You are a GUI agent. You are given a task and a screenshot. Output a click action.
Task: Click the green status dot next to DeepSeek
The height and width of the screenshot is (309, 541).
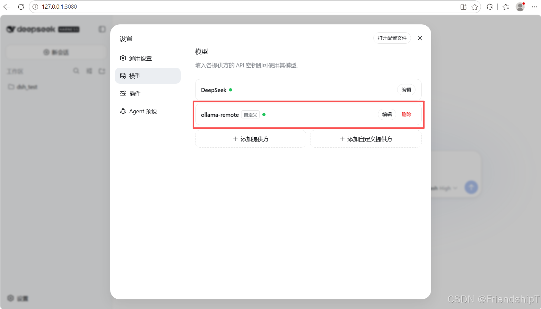click(x=231, y=90)
